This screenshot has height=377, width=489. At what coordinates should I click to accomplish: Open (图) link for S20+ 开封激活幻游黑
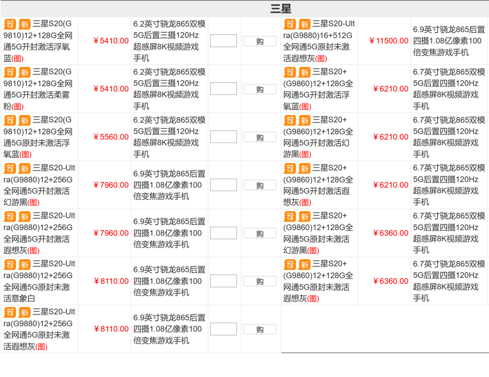[305, 155]
